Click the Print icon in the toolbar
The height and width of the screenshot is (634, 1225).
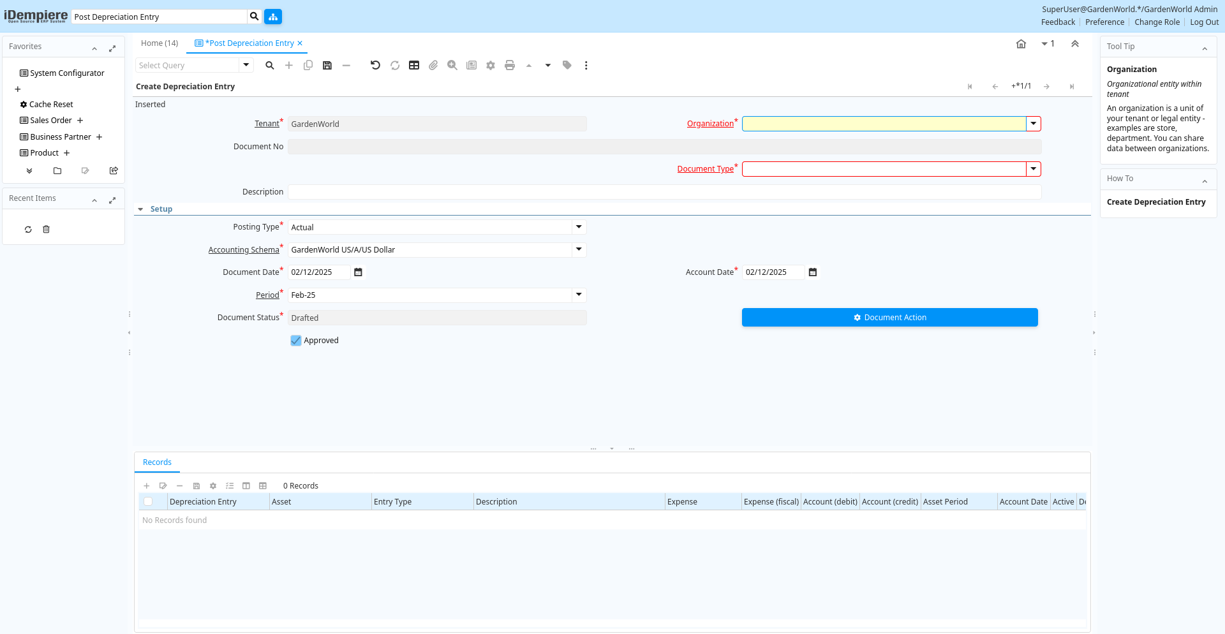point(509,65)
